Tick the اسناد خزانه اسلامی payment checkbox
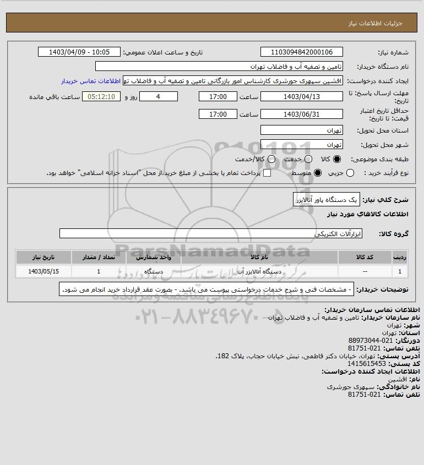Screen dimensions: 424x465 click(x=267, y=173)
